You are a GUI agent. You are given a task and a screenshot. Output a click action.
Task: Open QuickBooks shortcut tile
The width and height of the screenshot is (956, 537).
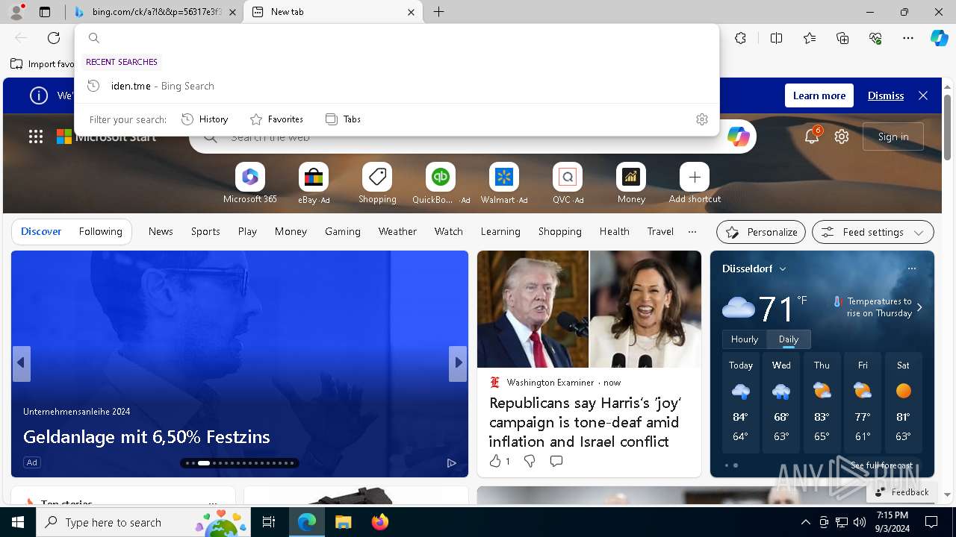(441, 183)
